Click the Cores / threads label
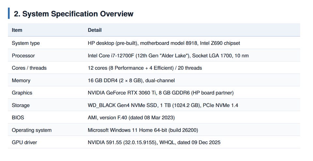This screenshot has width=313, height=161. [x=29, y=68]
